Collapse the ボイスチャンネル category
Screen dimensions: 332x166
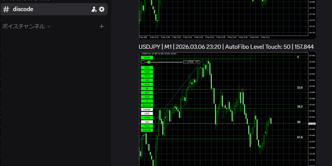coord(26,26)
